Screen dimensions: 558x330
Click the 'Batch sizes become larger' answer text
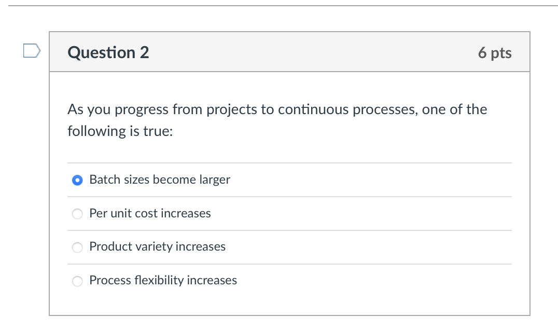tap(159, 180)
